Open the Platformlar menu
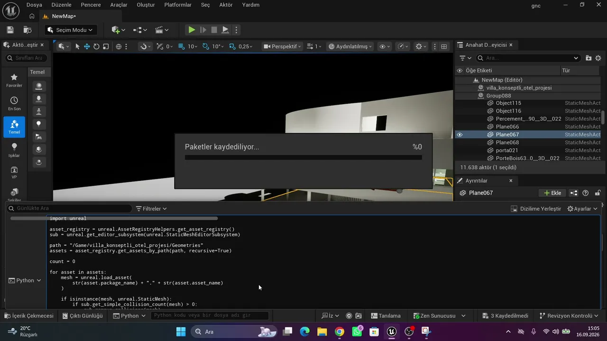 pos(178,5)
